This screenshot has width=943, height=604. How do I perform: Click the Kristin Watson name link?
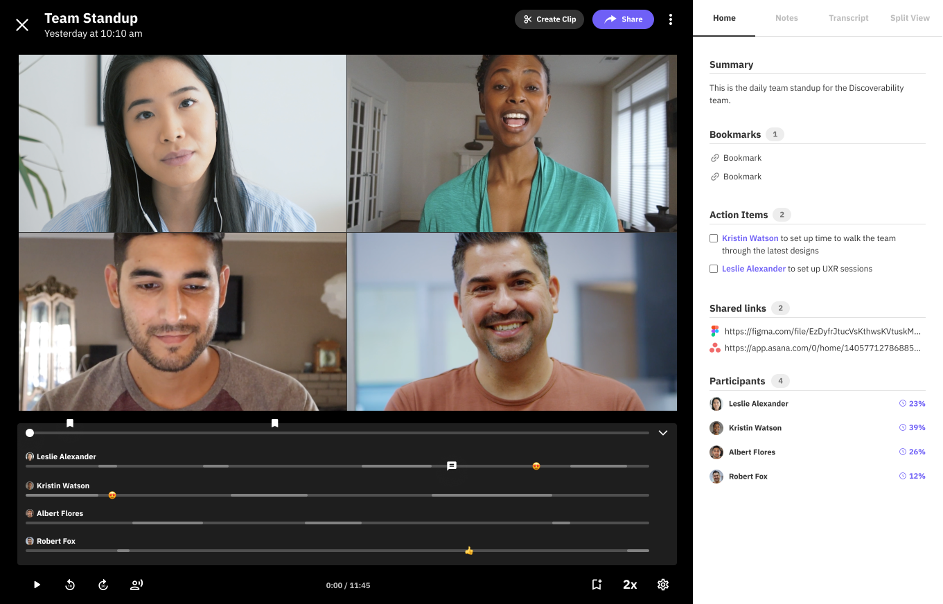(750, 238)
